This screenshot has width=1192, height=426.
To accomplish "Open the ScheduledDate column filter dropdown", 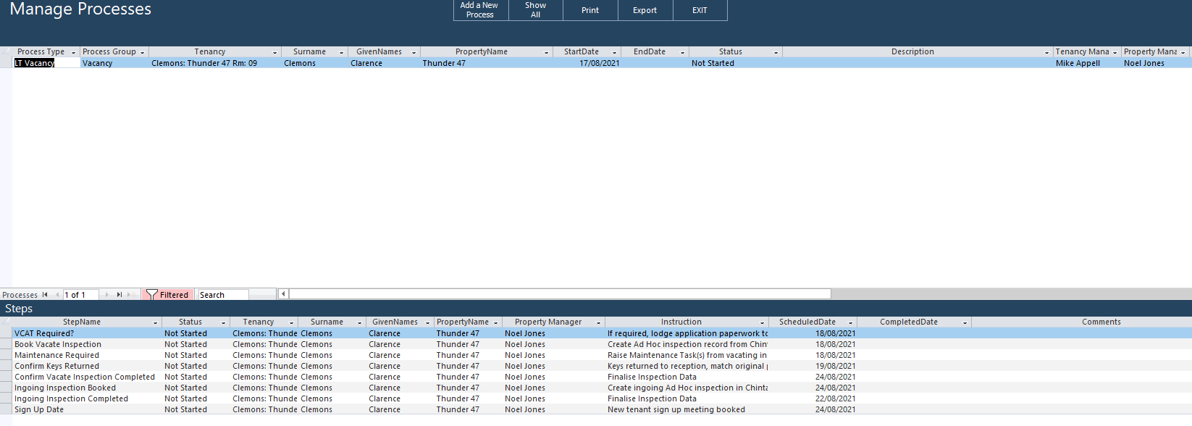I will [x=850, y=322].
